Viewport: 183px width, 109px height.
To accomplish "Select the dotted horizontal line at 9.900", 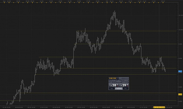I will [125, 44].
